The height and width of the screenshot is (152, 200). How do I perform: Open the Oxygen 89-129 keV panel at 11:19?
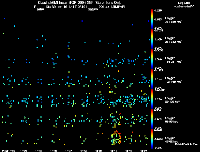(128, 99)
